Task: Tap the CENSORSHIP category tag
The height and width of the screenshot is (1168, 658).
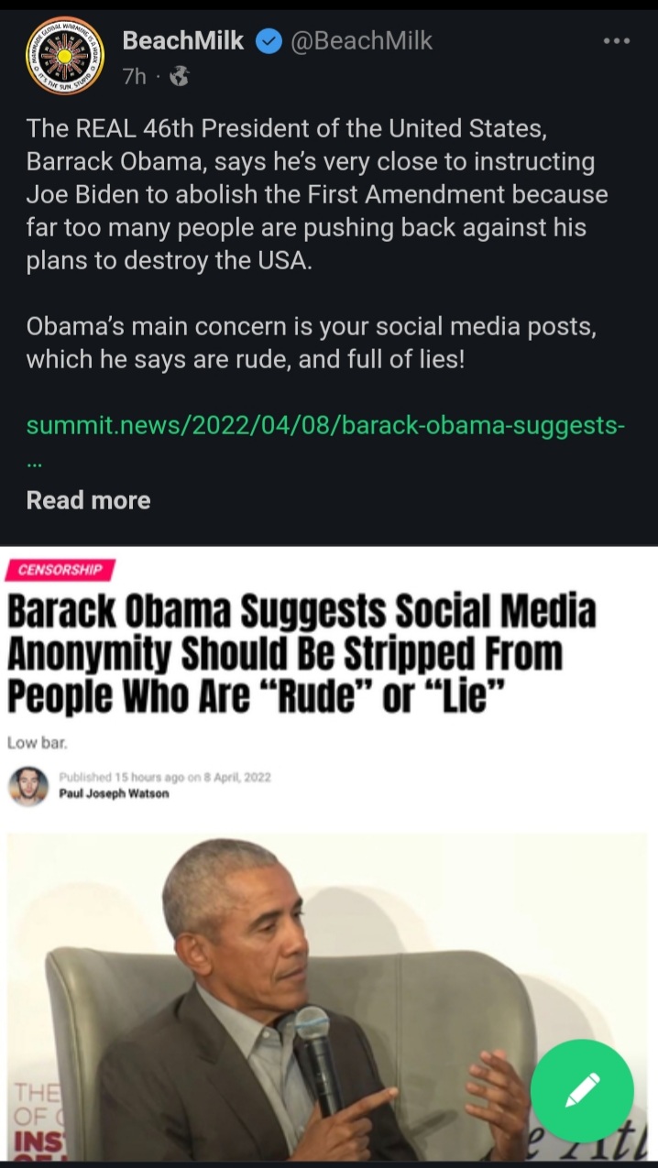Action: (60, 570)
